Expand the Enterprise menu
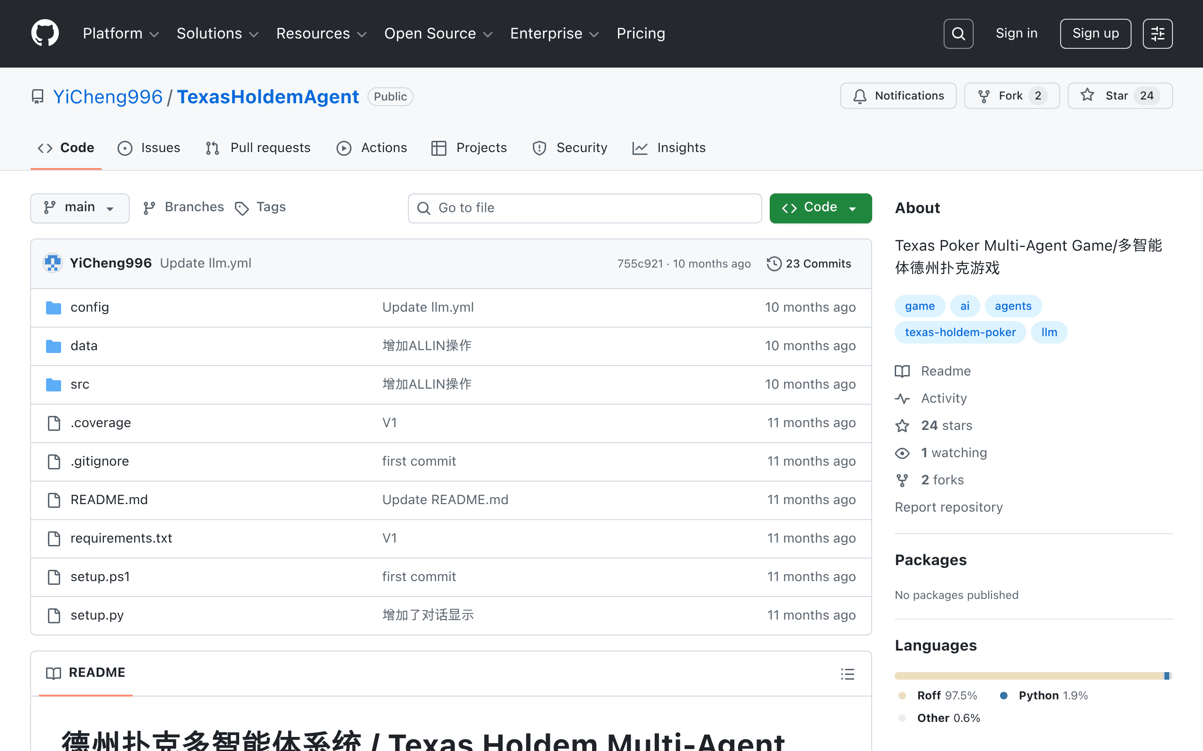The height and width of the screenshot is (751, 1203). (555, 33)
